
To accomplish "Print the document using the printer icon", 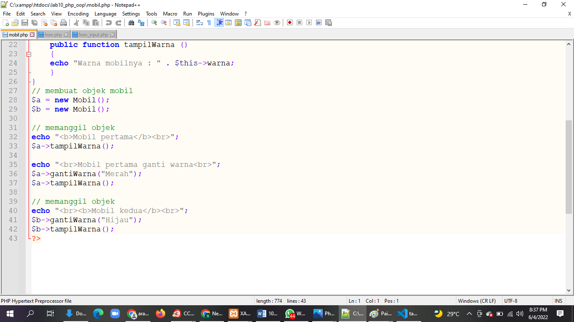I will point(60,23).
